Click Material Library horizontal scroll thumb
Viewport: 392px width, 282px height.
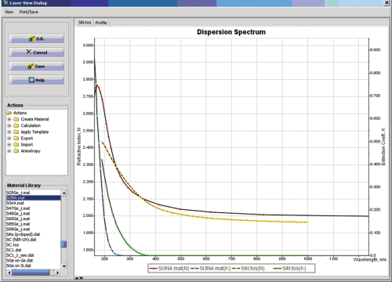pos(31,273)
